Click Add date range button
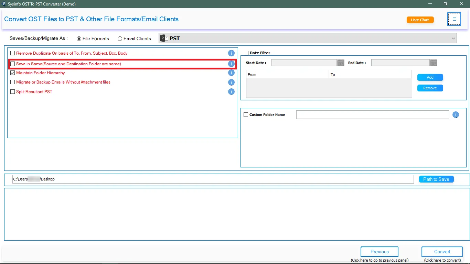This screenshot has width=470, height=264. (x=430, y=77)
